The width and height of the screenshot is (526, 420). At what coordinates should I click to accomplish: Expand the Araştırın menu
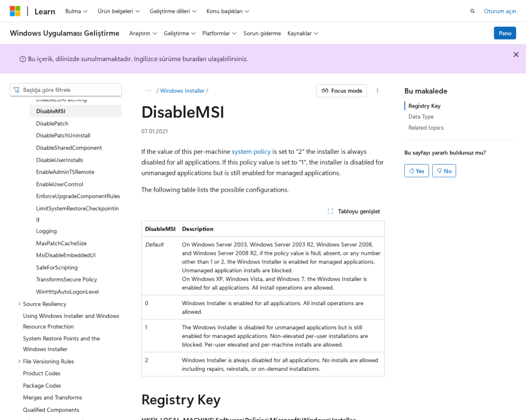(143, 33)
